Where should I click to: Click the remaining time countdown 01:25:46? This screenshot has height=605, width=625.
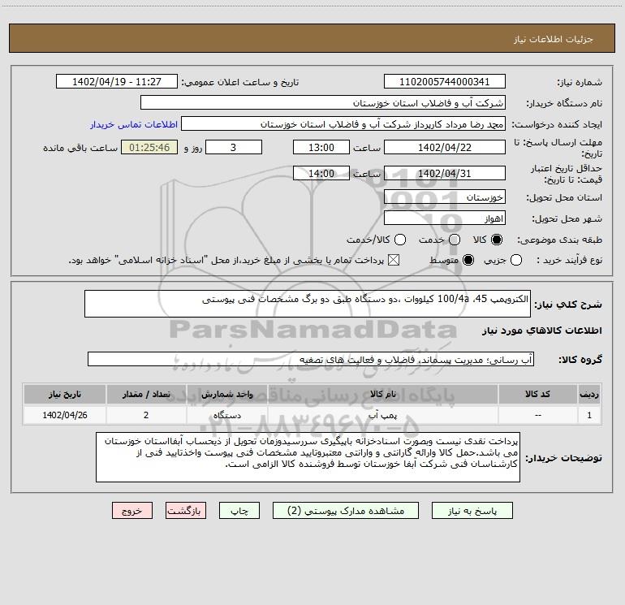coord(149,148)
